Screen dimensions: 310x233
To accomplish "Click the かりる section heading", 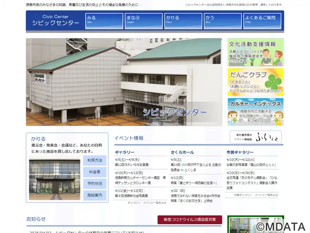I will 38,139.
